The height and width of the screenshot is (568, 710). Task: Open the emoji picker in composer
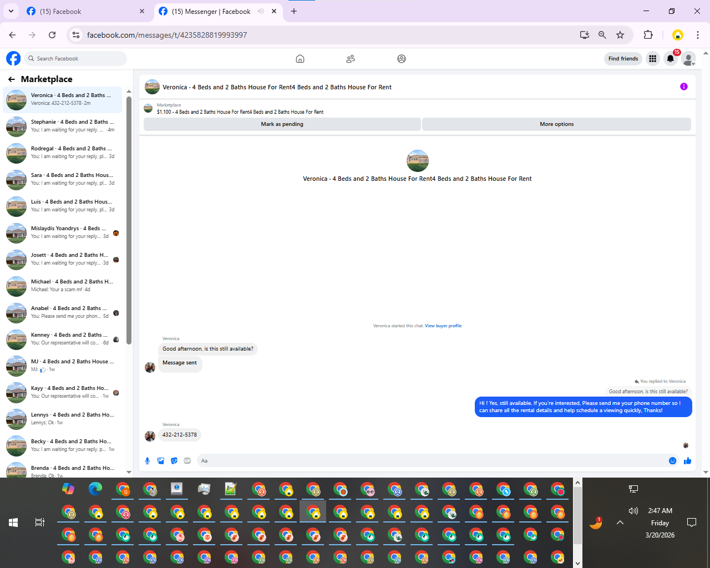673,461
